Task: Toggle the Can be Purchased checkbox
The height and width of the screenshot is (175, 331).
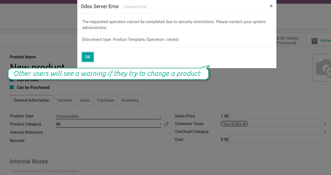Action: (x=12, y=87)
